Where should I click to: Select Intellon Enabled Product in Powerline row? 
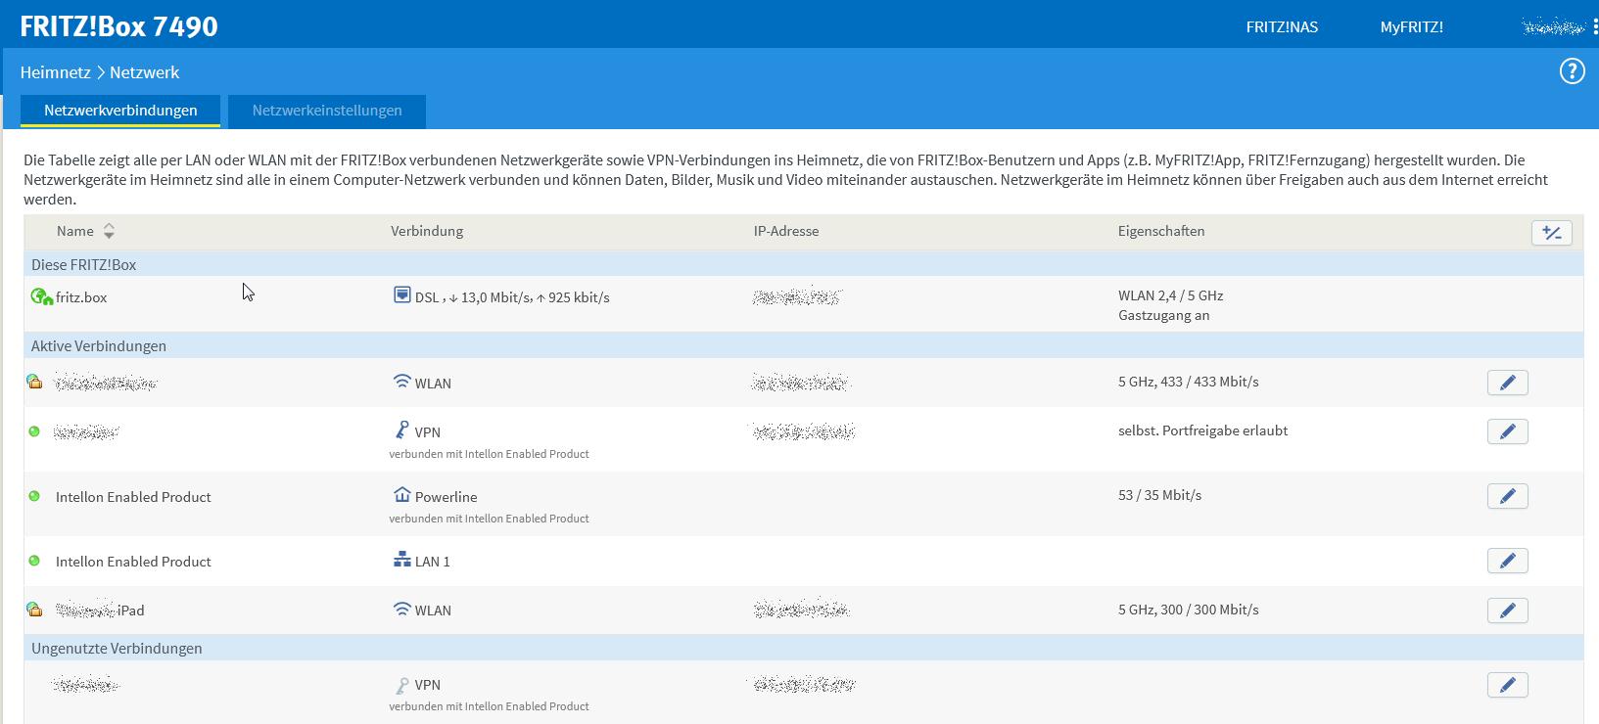click(133, 497)
